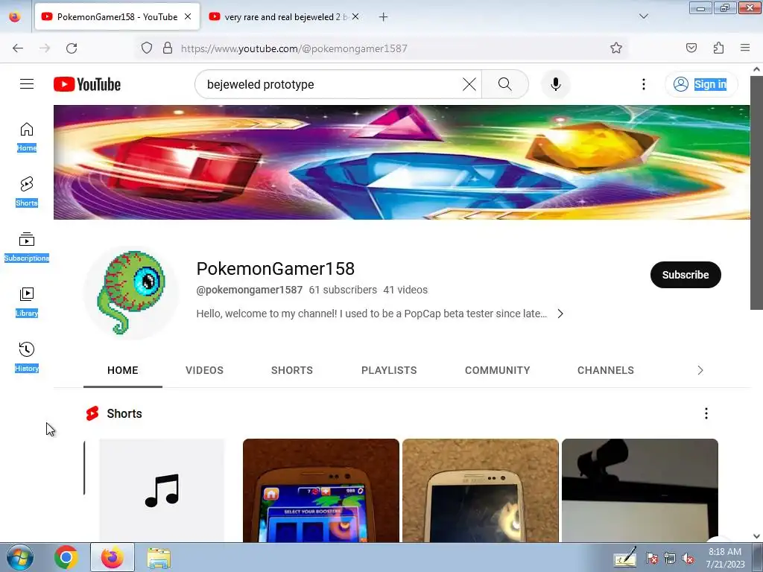Clear the search box with the X icon
Image resolution: width=763 pixels, height=572 pixels.
pyautogui.click(x=469, y=84)
